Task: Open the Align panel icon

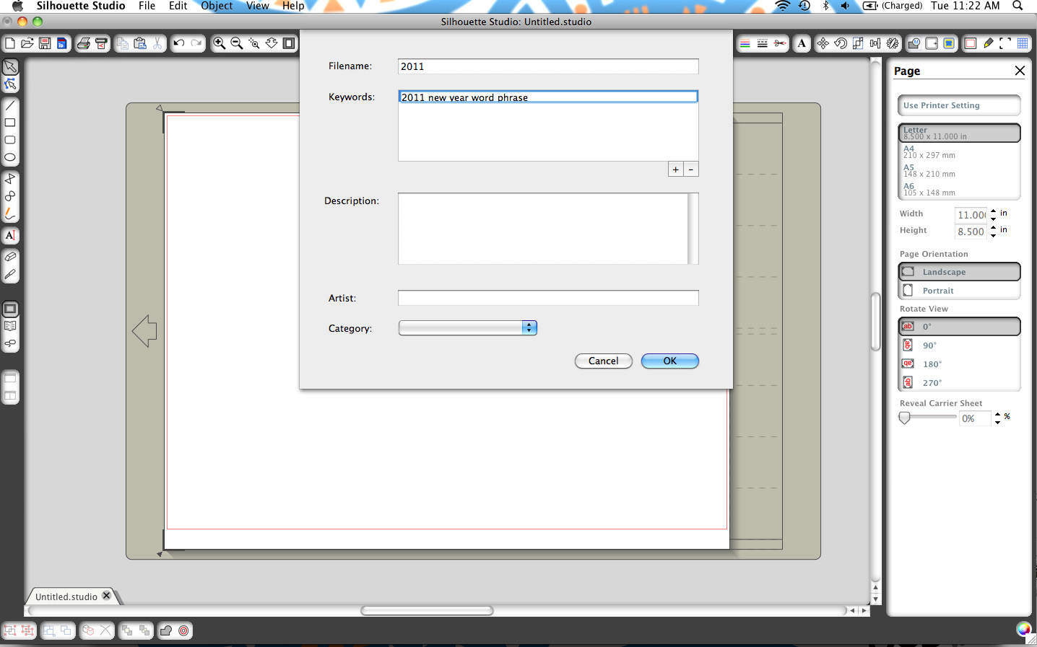Action: 875,44
